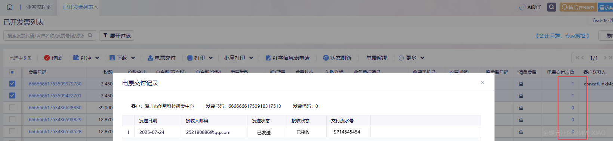The image size is (613, 141).
Task: Toggle the select-all header checkbox
Action: pyautogui.click(x=12, y=72)
